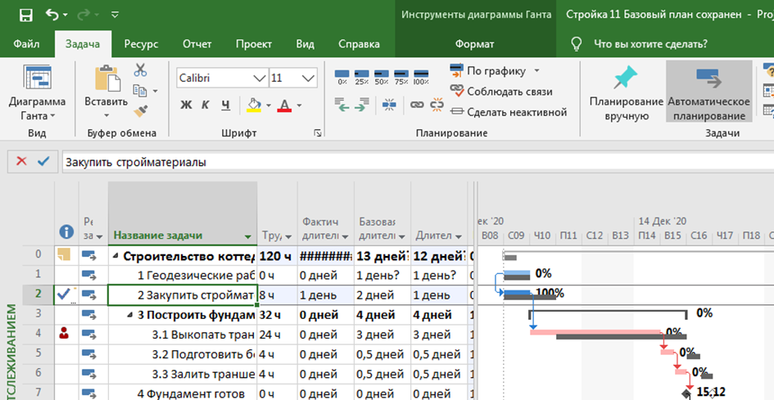774x400 pixels.
Task: Mark task 25% complete
Action: tap(362, 78)
